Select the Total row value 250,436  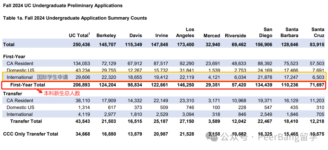point(82,45)
